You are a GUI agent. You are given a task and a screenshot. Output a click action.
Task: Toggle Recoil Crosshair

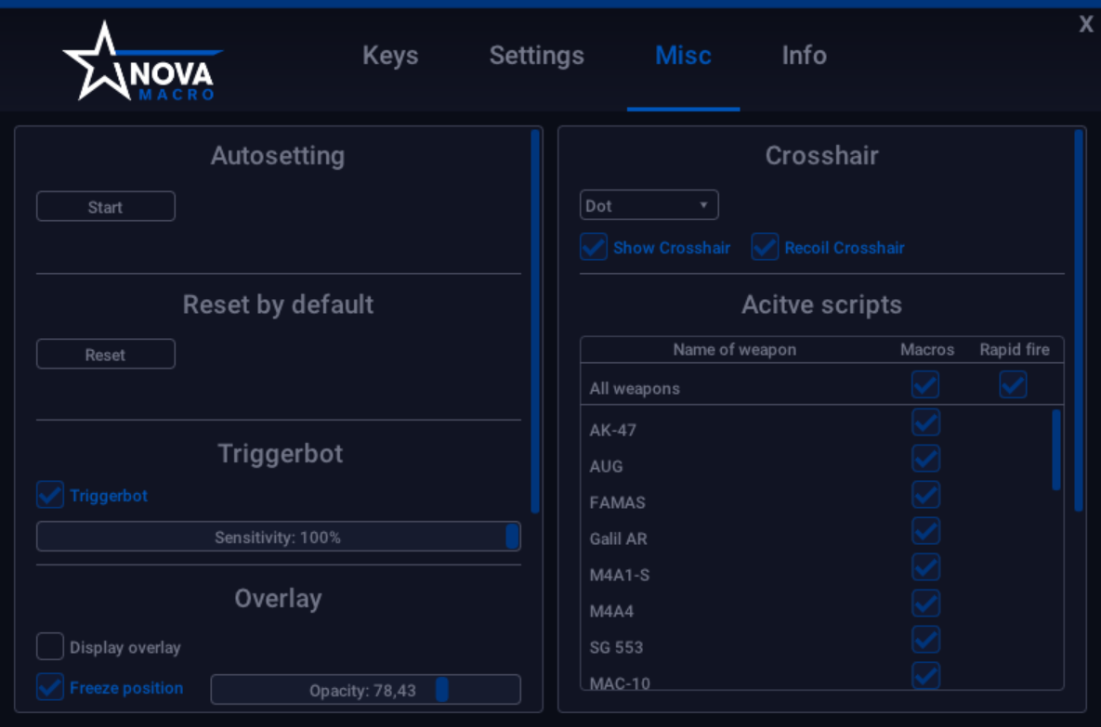(x=765, y=247)
